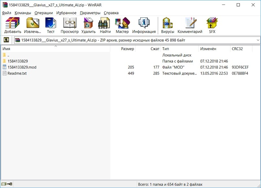Go up one folder level arrow button
The width and height of the screenshot is (261, 188).
point(6,40)
